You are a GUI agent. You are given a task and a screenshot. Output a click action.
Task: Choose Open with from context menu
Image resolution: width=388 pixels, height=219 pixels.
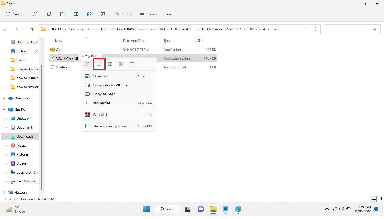119,76
